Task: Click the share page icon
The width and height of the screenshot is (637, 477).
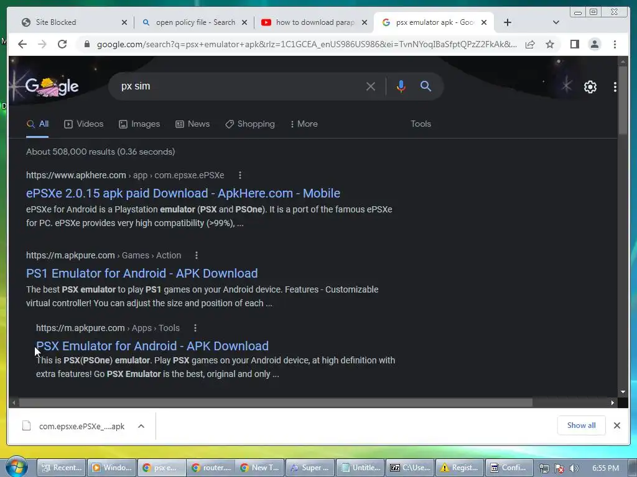Action: tap(530, 44)
